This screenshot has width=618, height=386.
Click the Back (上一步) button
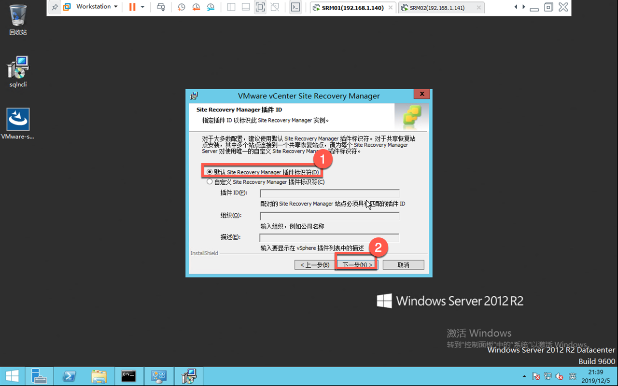coord(315,265)
